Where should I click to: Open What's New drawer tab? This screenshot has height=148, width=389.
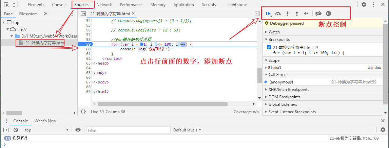click(x=45, y=121)
